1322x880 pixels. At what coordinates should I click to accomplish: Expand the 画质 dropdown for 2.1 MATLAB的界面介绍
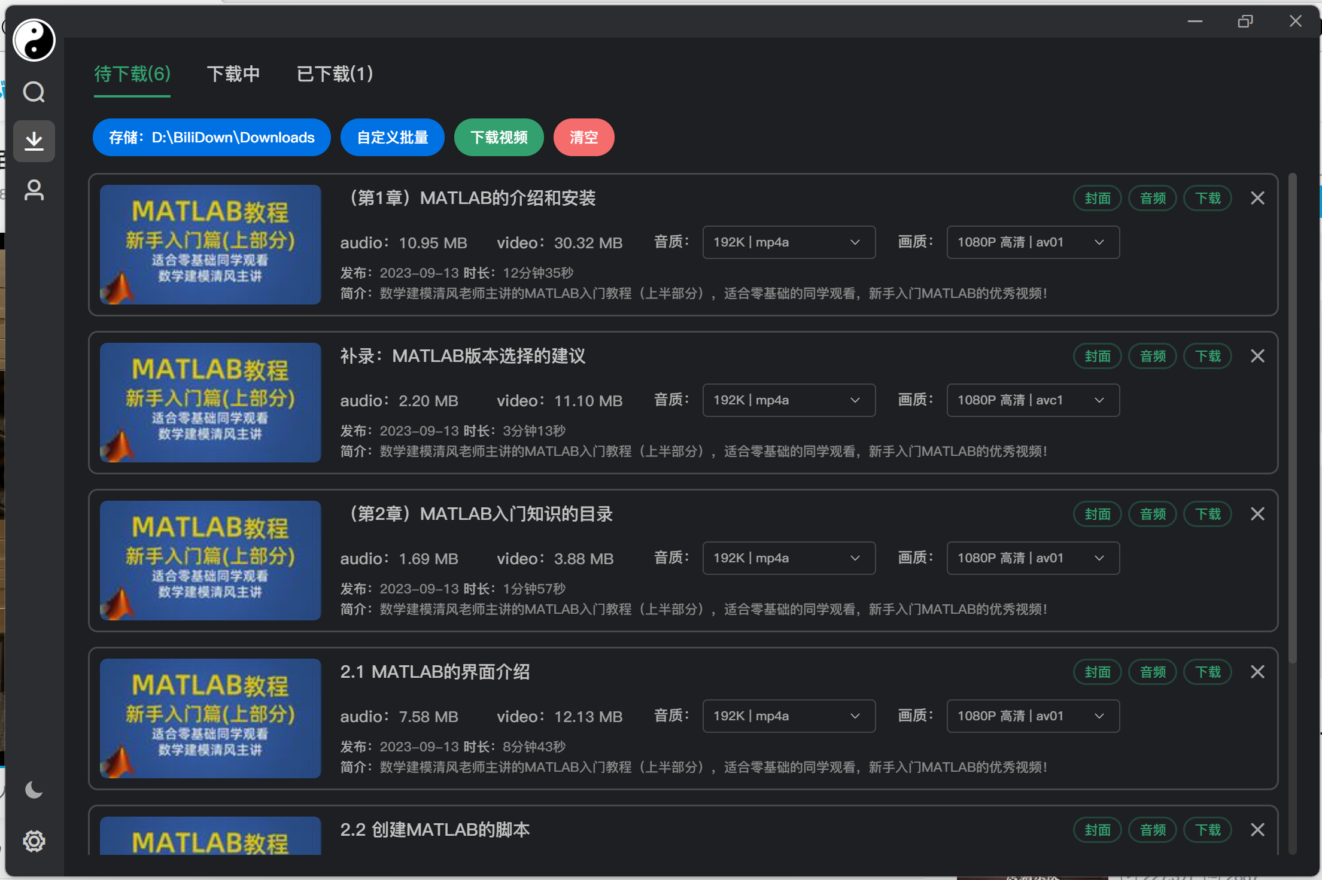tap(1032, 715)
